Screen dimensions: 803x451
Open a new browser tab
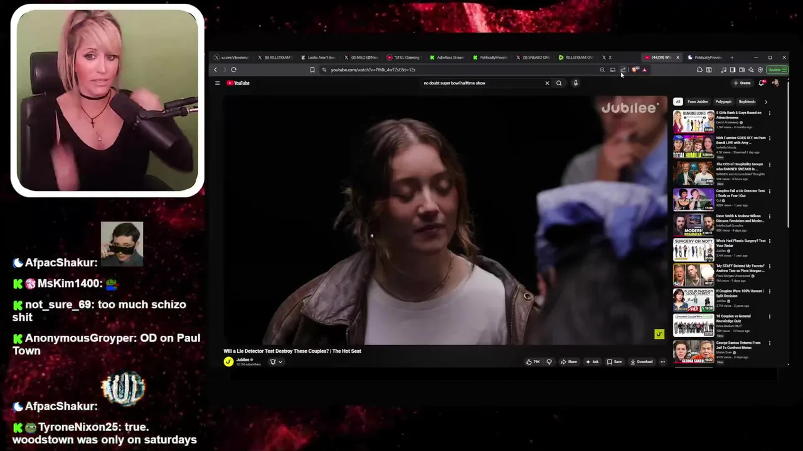point(731,57)
